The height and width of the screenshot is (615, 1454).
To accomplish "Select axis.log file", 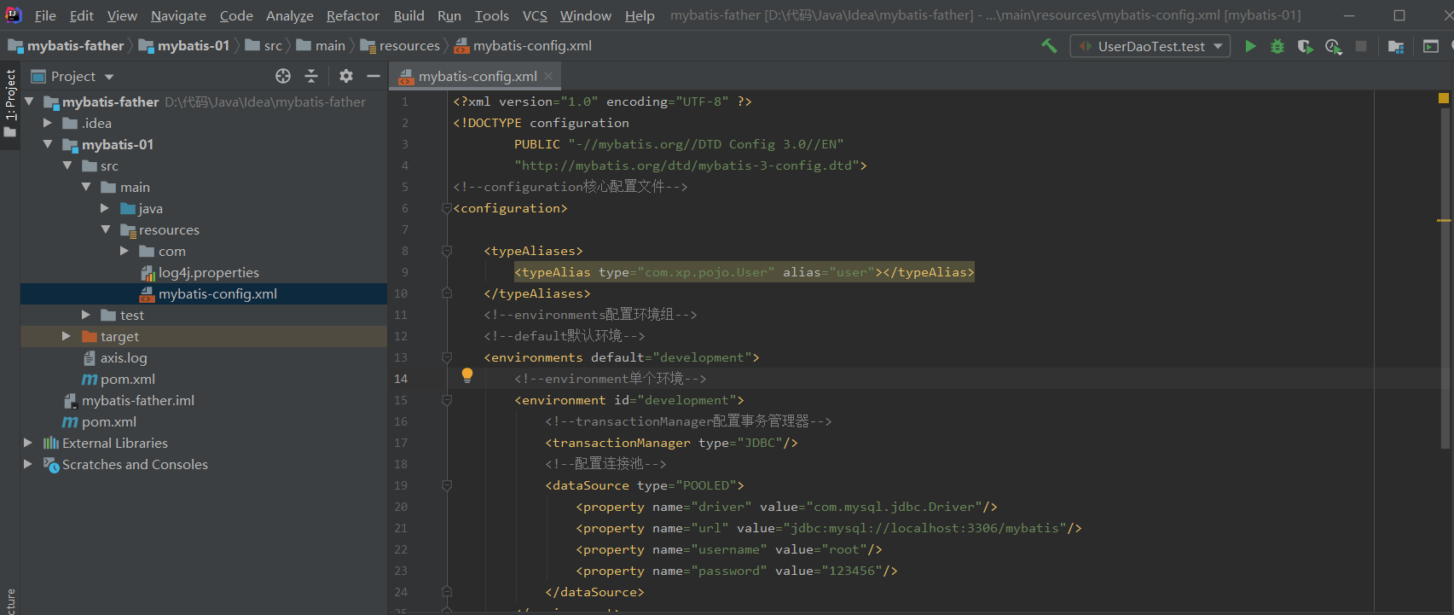I will click(115, 357).
